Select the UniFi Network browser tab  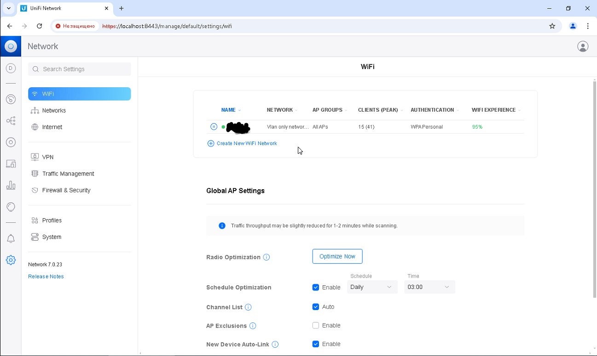tap(64, 8)
